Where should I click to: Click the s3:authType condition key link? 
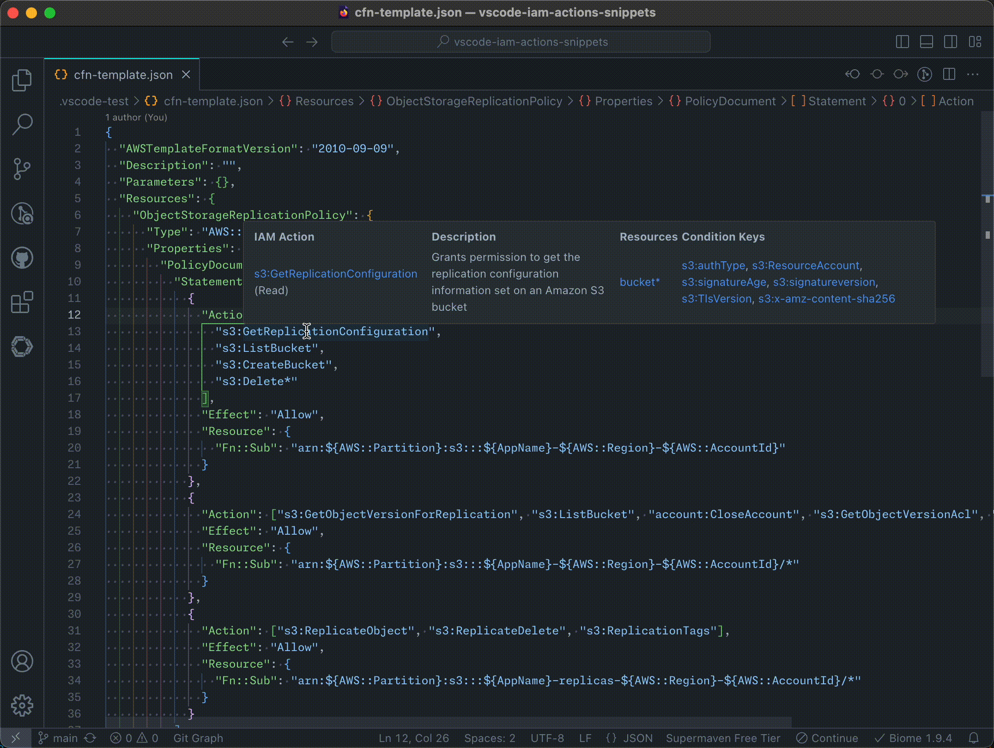713,265
